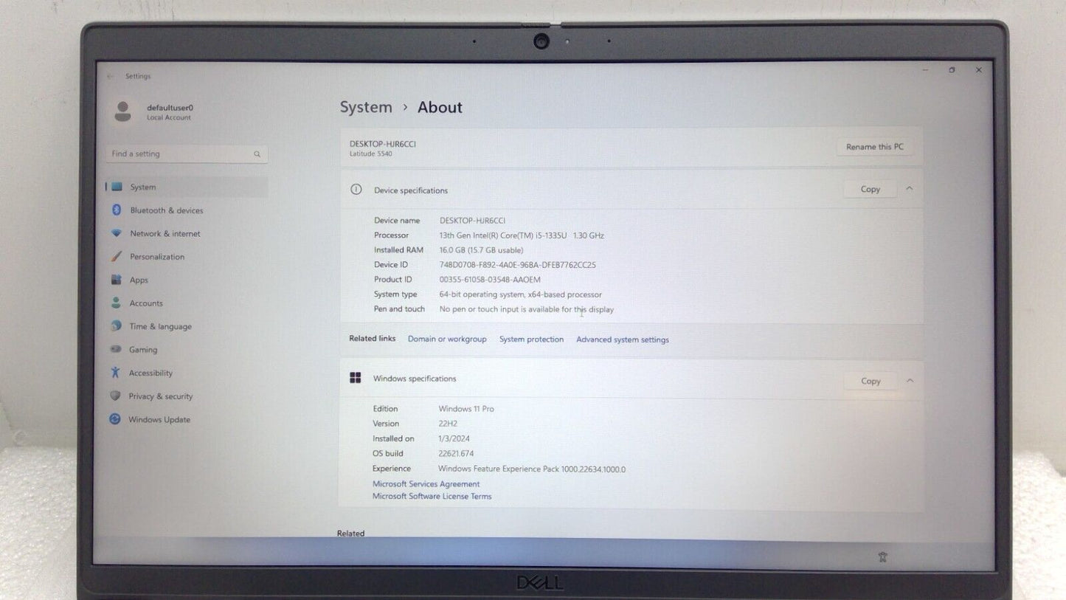Open Privacy & security settings
This screenshot has height=600, width=1066.
[x=187, y=396]
